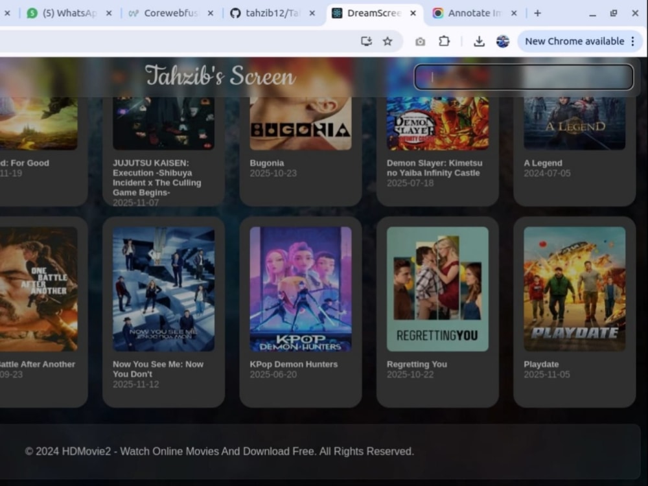Open Chrome downloads icon

click(x=479, y=41)
